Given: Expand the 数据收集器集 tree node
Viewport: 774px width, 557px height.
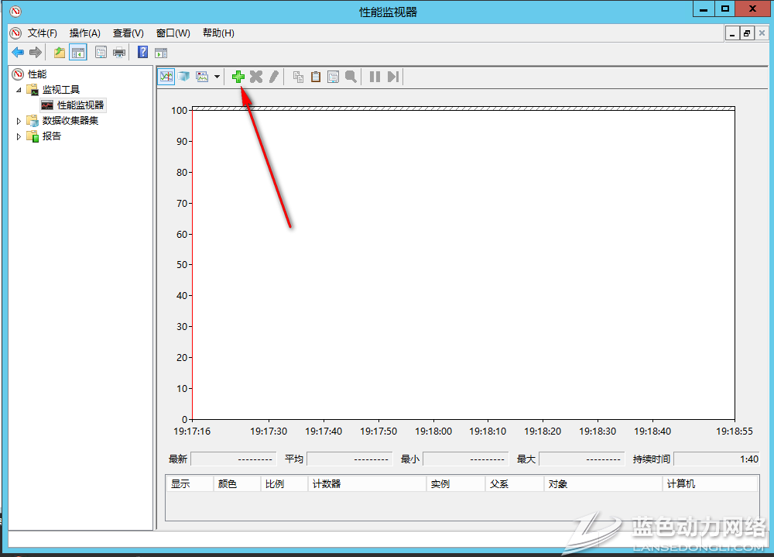Looking at the screenshot, I should coord(19,121).
